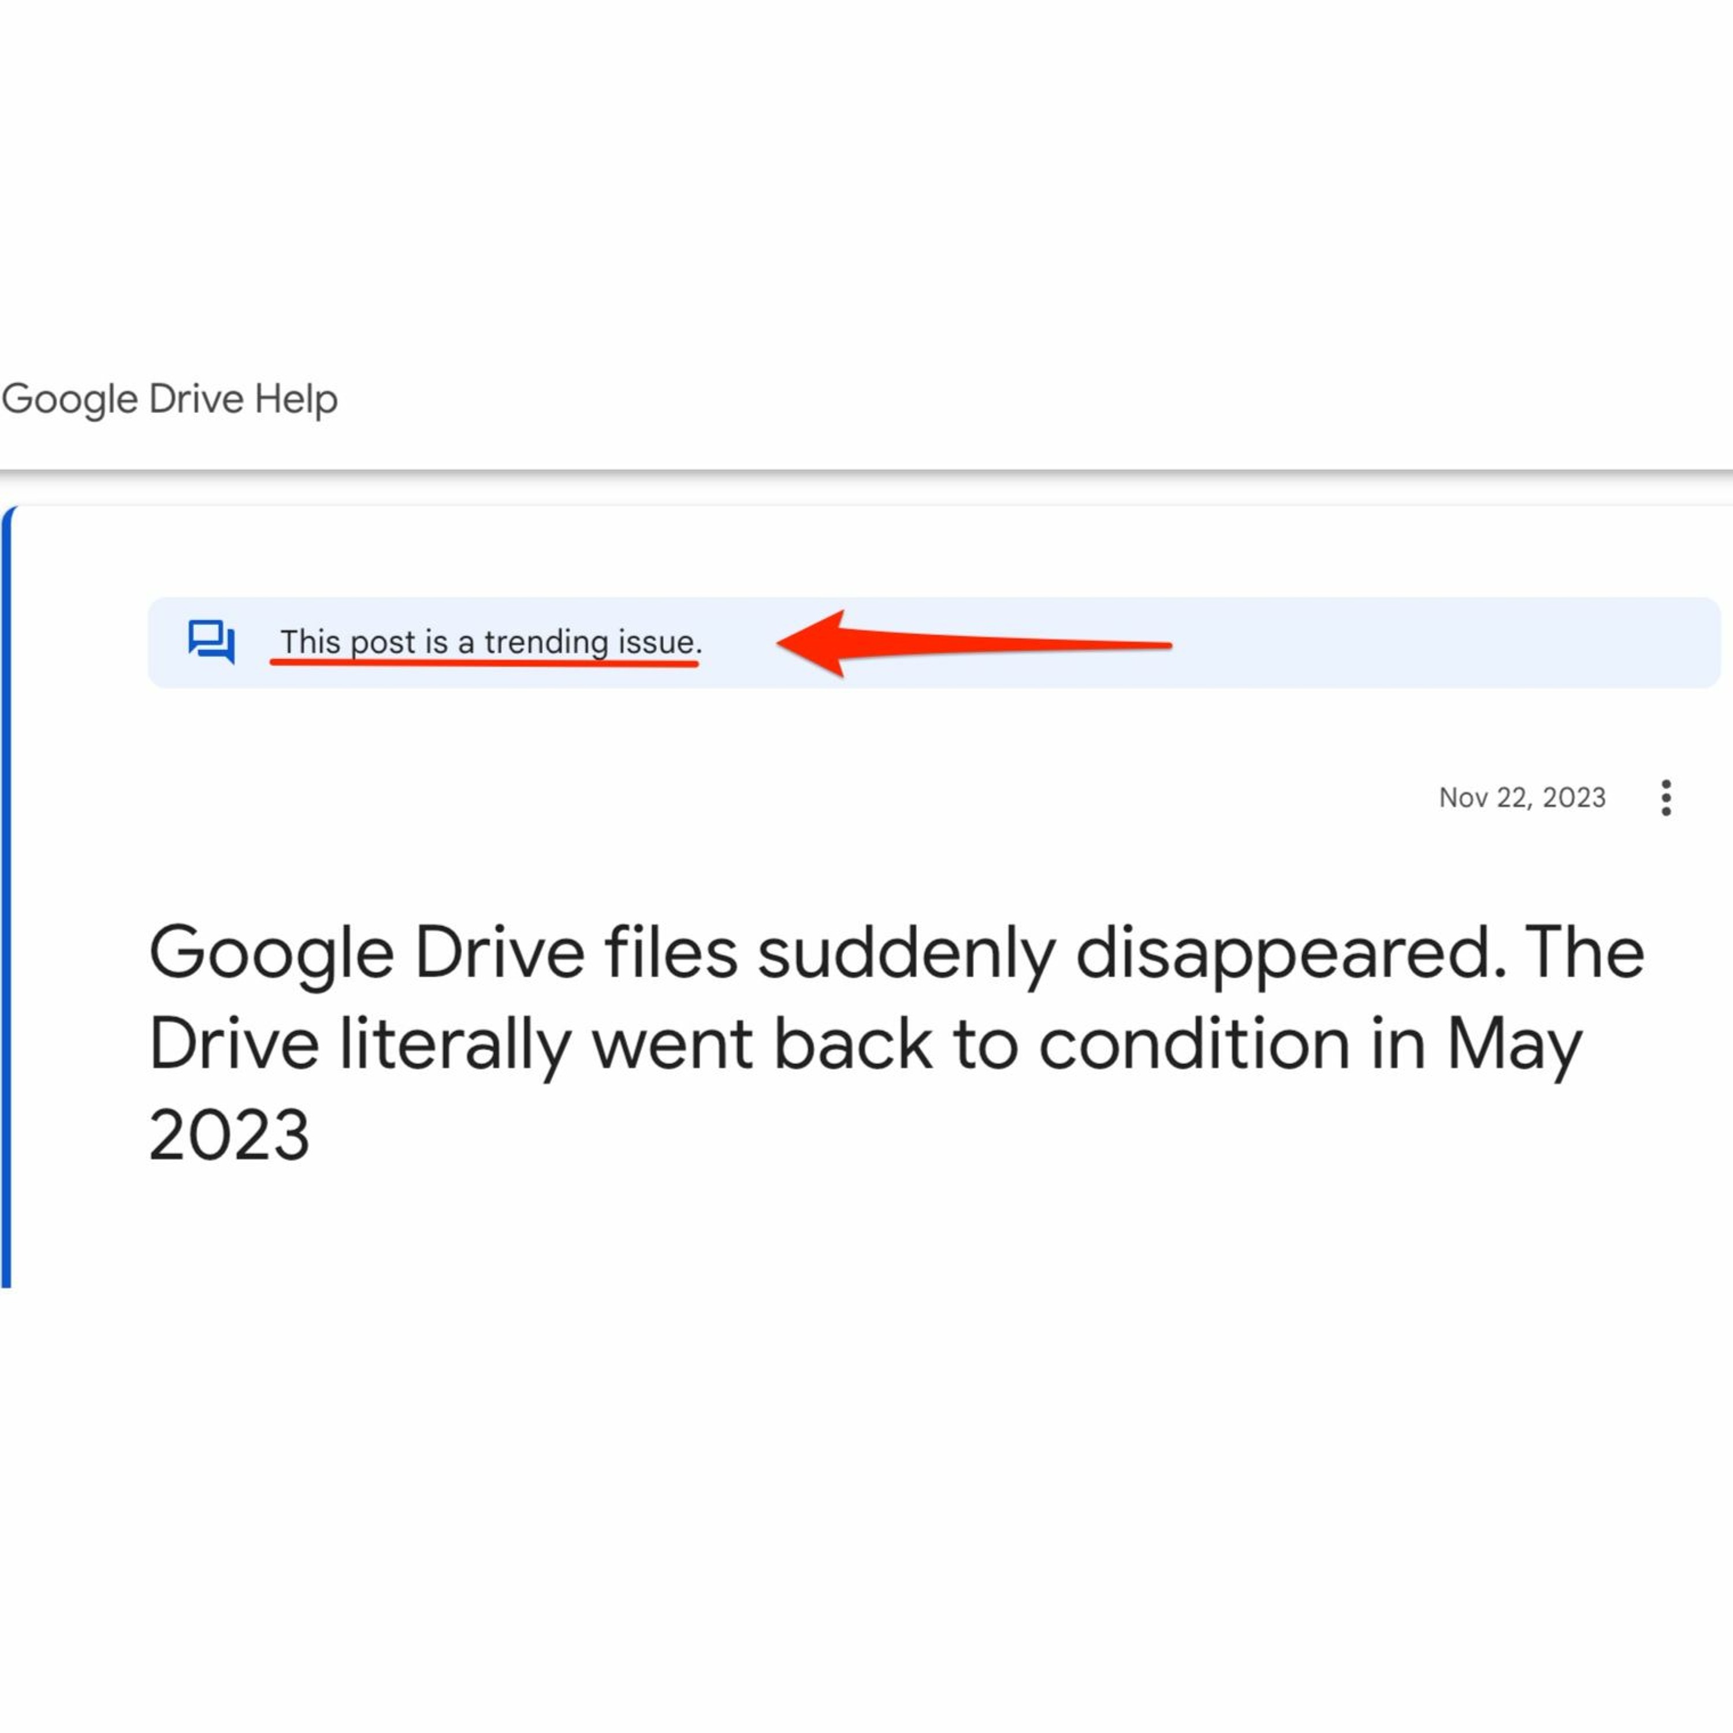1733x1733 pixels.
Task: Open the three-dot more options menu
Action: pyautogui.click(x=1666, y=797)
